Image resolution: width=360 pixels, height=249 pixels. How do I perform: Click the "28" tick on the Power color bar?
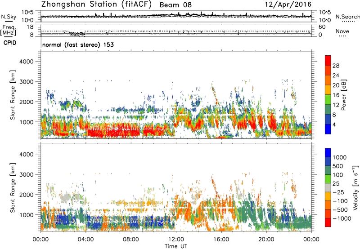click(336, 66)
